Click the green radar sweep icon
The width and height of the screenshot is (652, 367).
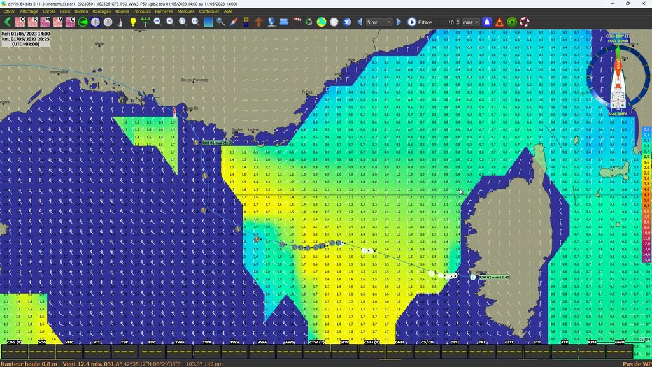pos(83,22)
